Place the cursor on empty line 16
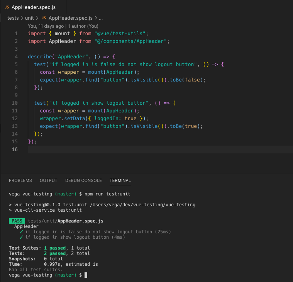293x282 pixels. pos(116,149)
